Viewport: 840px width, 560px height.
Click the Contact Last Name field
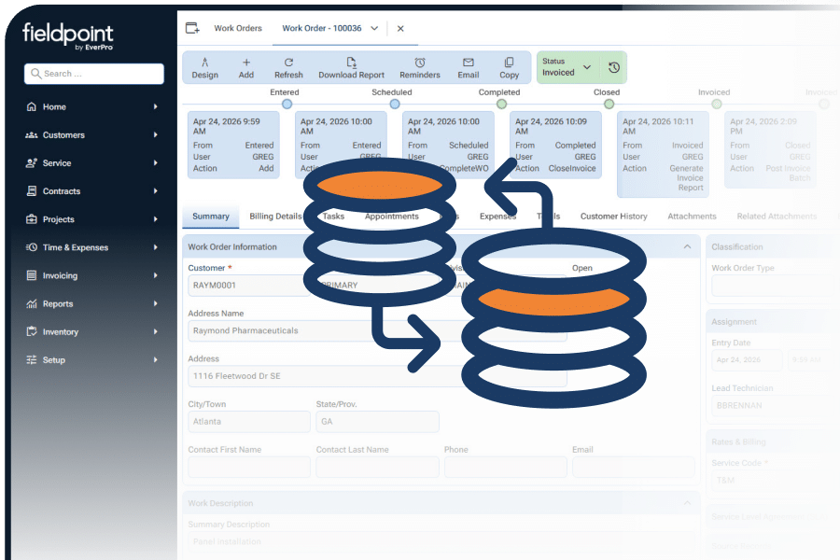tap(378, 467)
